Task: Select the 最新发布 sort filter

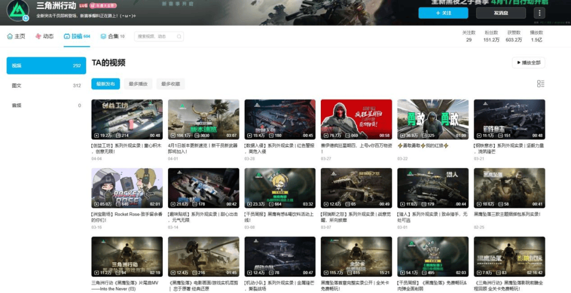Action: coord(106,84)
